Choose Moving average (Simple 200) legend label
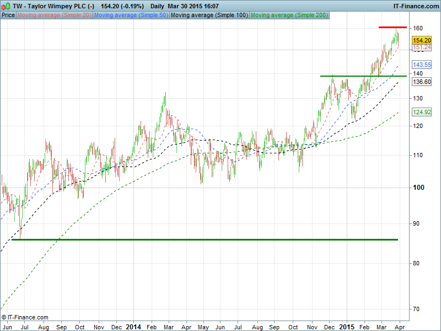This screenshot has width=441, height=331. [289, 15]
